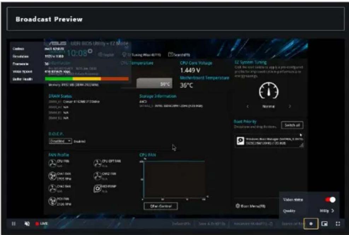Open Boot Menu(F8)

pyautogui.click(x=250, y=206)
